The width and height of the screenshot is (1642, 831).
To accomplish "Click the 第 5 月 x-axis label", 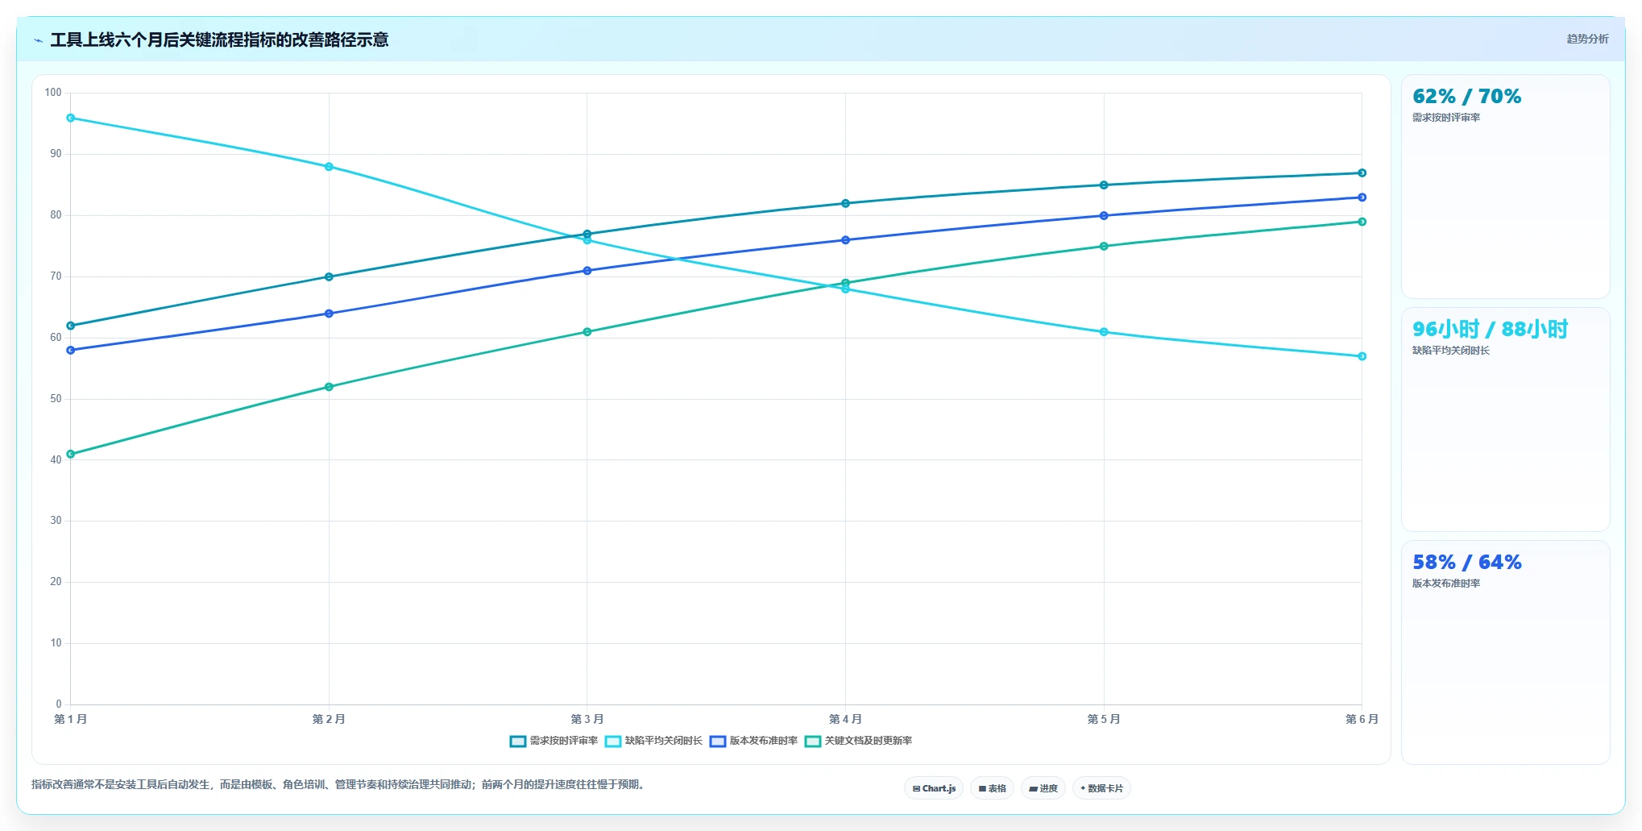I will [1104, 719].
